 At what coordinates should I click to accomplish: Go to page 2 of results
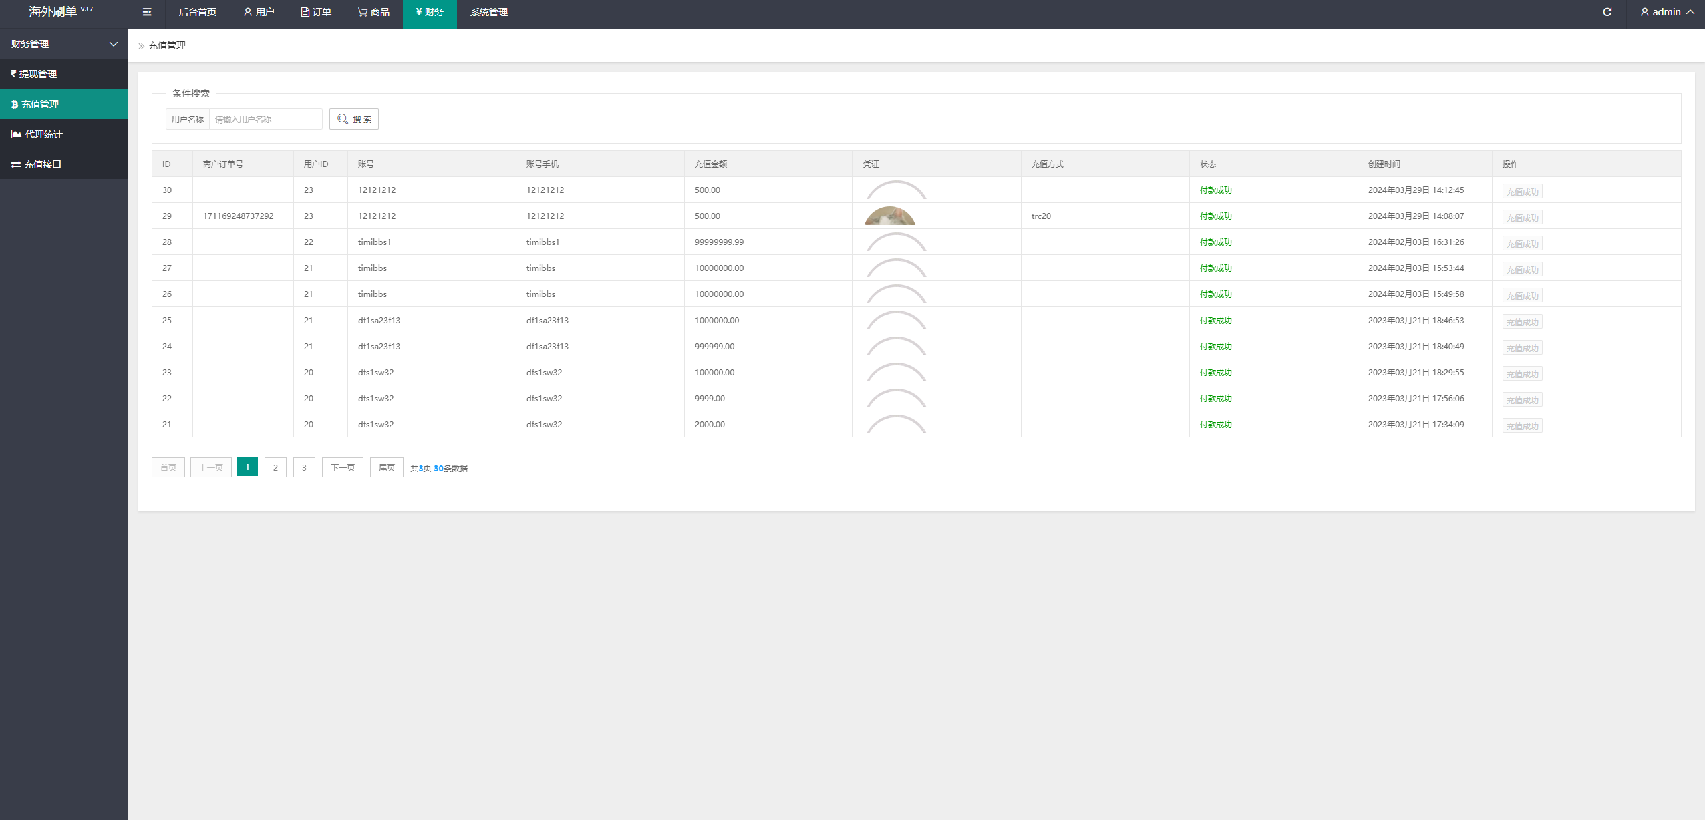coord(275,467)
